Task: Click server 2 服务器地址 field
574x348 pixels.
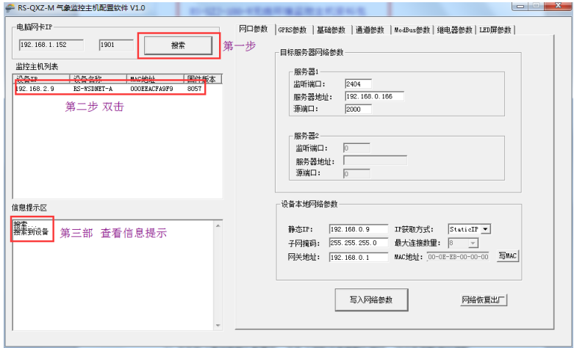Action: pos(375,161)
